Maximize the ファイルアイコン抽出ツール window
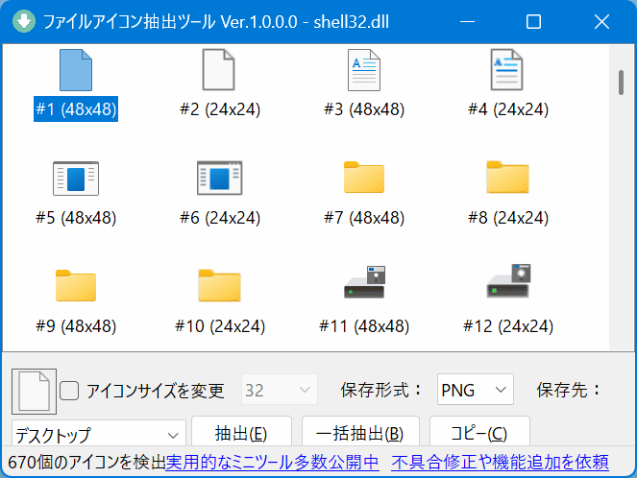 pos(533,21)
